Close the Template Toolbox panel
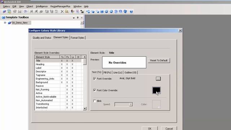 click(82, 18)
